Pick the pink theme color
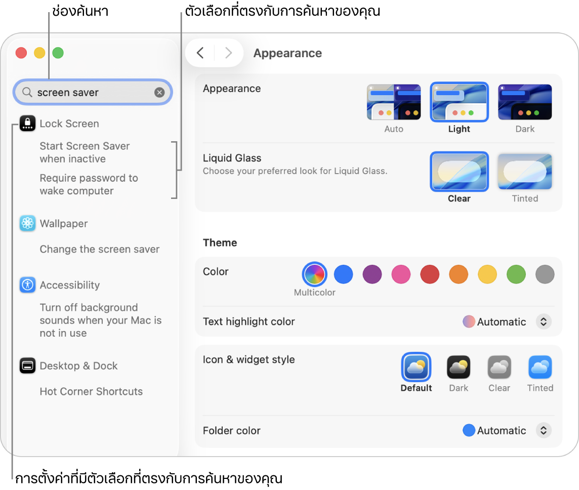Viewport: 579px width, 490px height. pos(401,274)
